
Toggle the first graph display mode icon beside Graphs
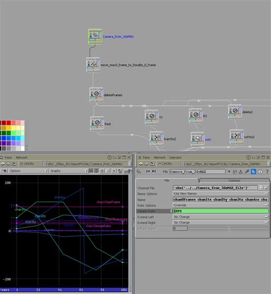[91, 171]
